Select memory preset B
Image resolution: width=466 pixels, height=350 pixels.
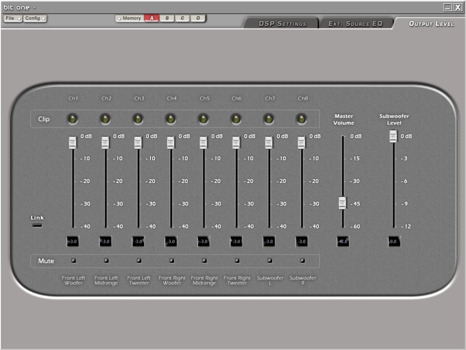[x=167, y=18]
